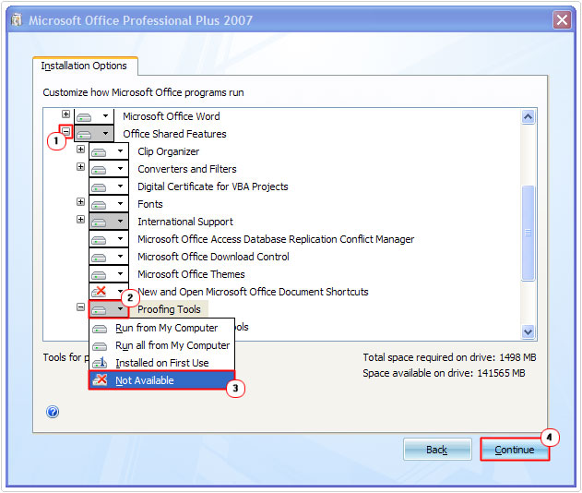582x493 pixels.
Task: Select the Office Shared Features label
Action: 174,134
